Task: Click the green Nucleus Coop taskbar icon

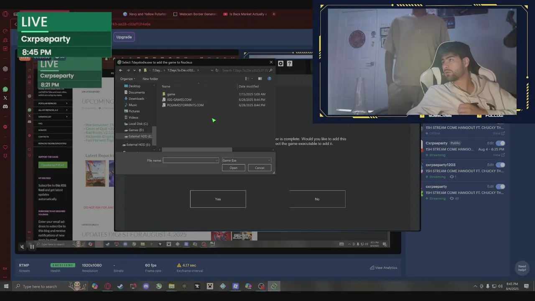Action: 274,286
